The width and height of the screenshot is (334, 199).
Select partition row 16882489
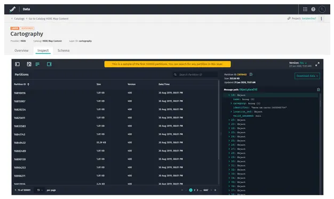pos(115,151)
